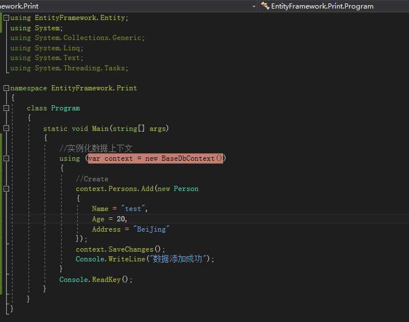This screenshot has height=322, width=409.
Task: Open the project navigation dropdown arrow
Action: (x=254, y=6)
